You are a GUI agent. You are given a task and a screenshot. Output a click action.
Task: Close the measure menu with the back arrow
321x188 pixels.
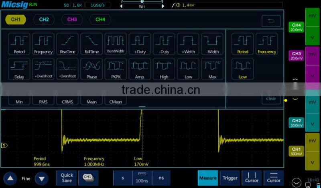click(x=271, y=21)
